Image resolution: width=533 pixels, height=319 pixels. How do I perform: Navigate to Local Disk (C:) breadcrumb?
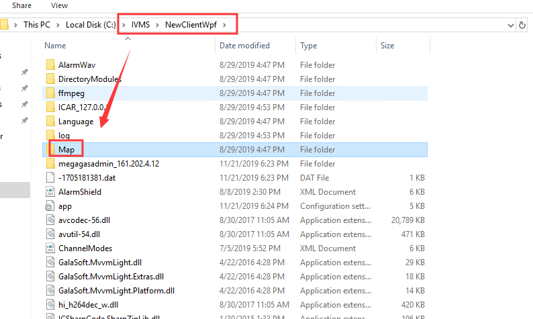point(91,25)
